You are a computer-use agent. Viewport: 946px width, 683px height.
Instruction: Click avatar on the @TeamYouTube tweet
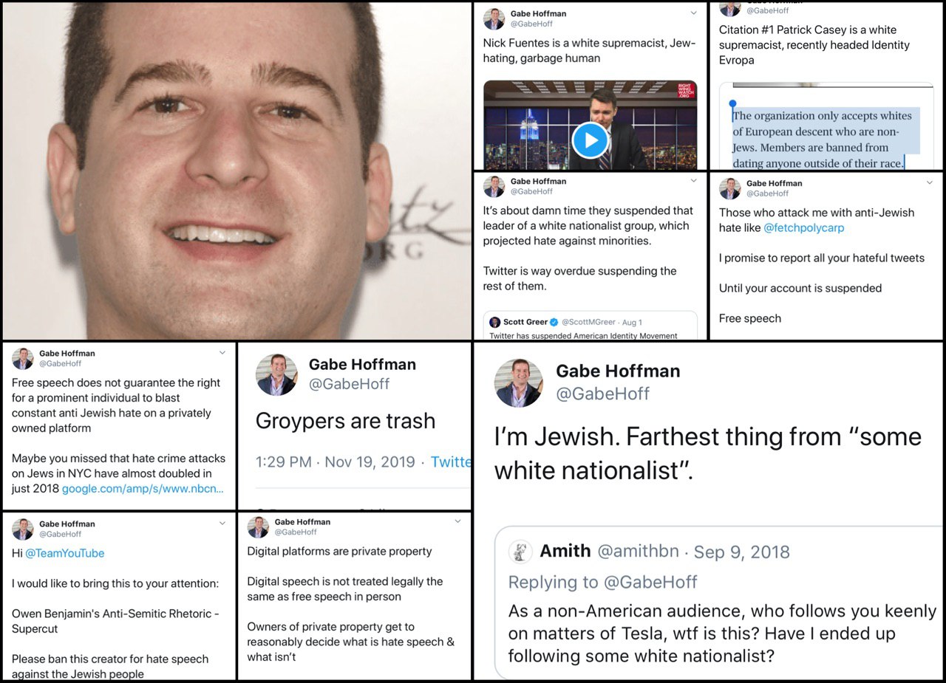pyautogui.click(x=23, y=529)
